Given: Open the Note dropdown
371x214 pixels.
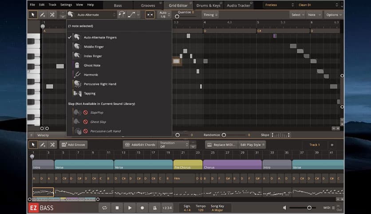Looking at the screenshot, I should (314, 15).
